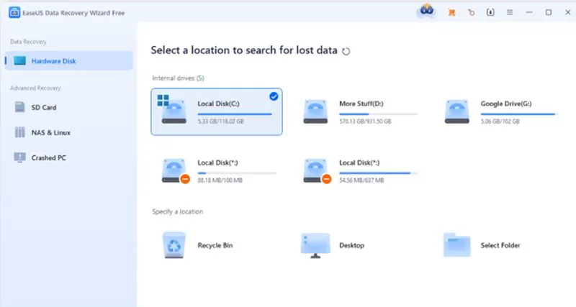The width and height of the screenshot is (576, 307).
Task: Select the More Stuff(D:) drive icon
Action: tap(315, 111)
